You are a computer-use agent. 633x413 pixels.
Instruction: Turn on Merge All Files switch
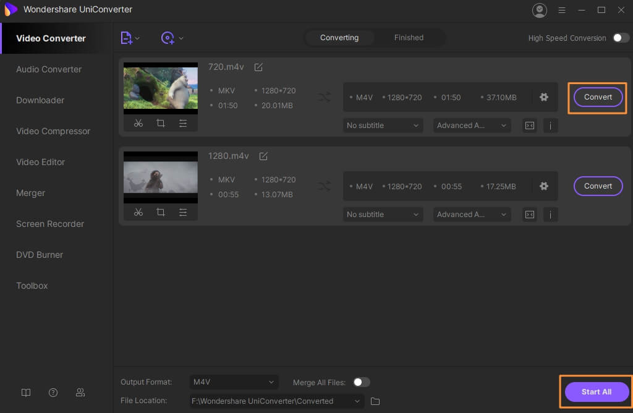(361, 382)
